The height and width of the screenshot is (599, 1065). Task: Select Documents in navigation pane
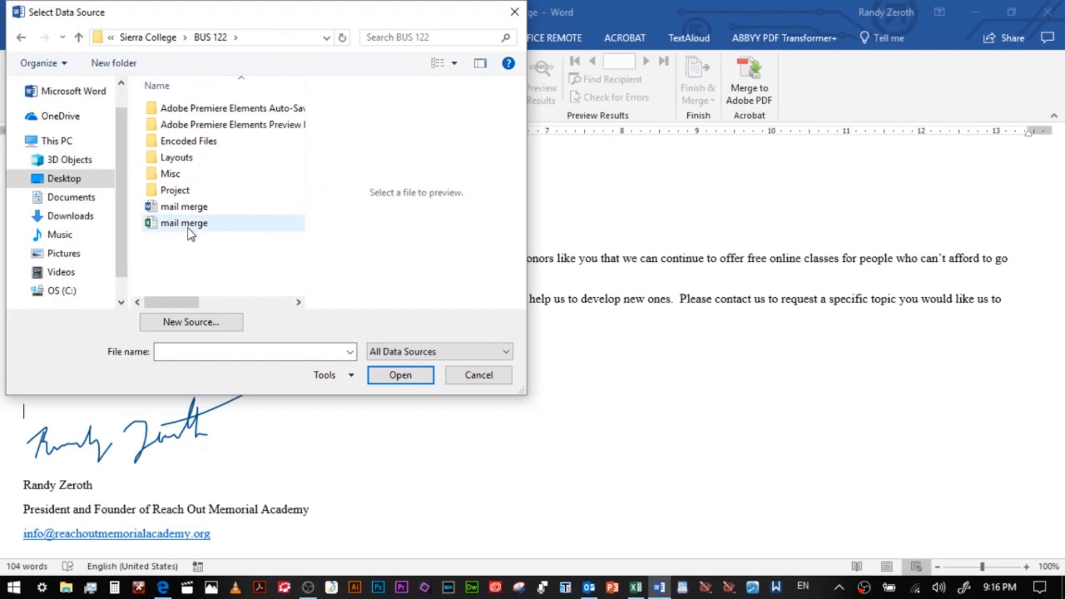64,197
